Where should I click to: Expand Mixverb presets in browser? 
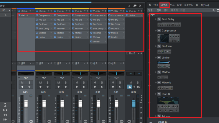[156, 83]
